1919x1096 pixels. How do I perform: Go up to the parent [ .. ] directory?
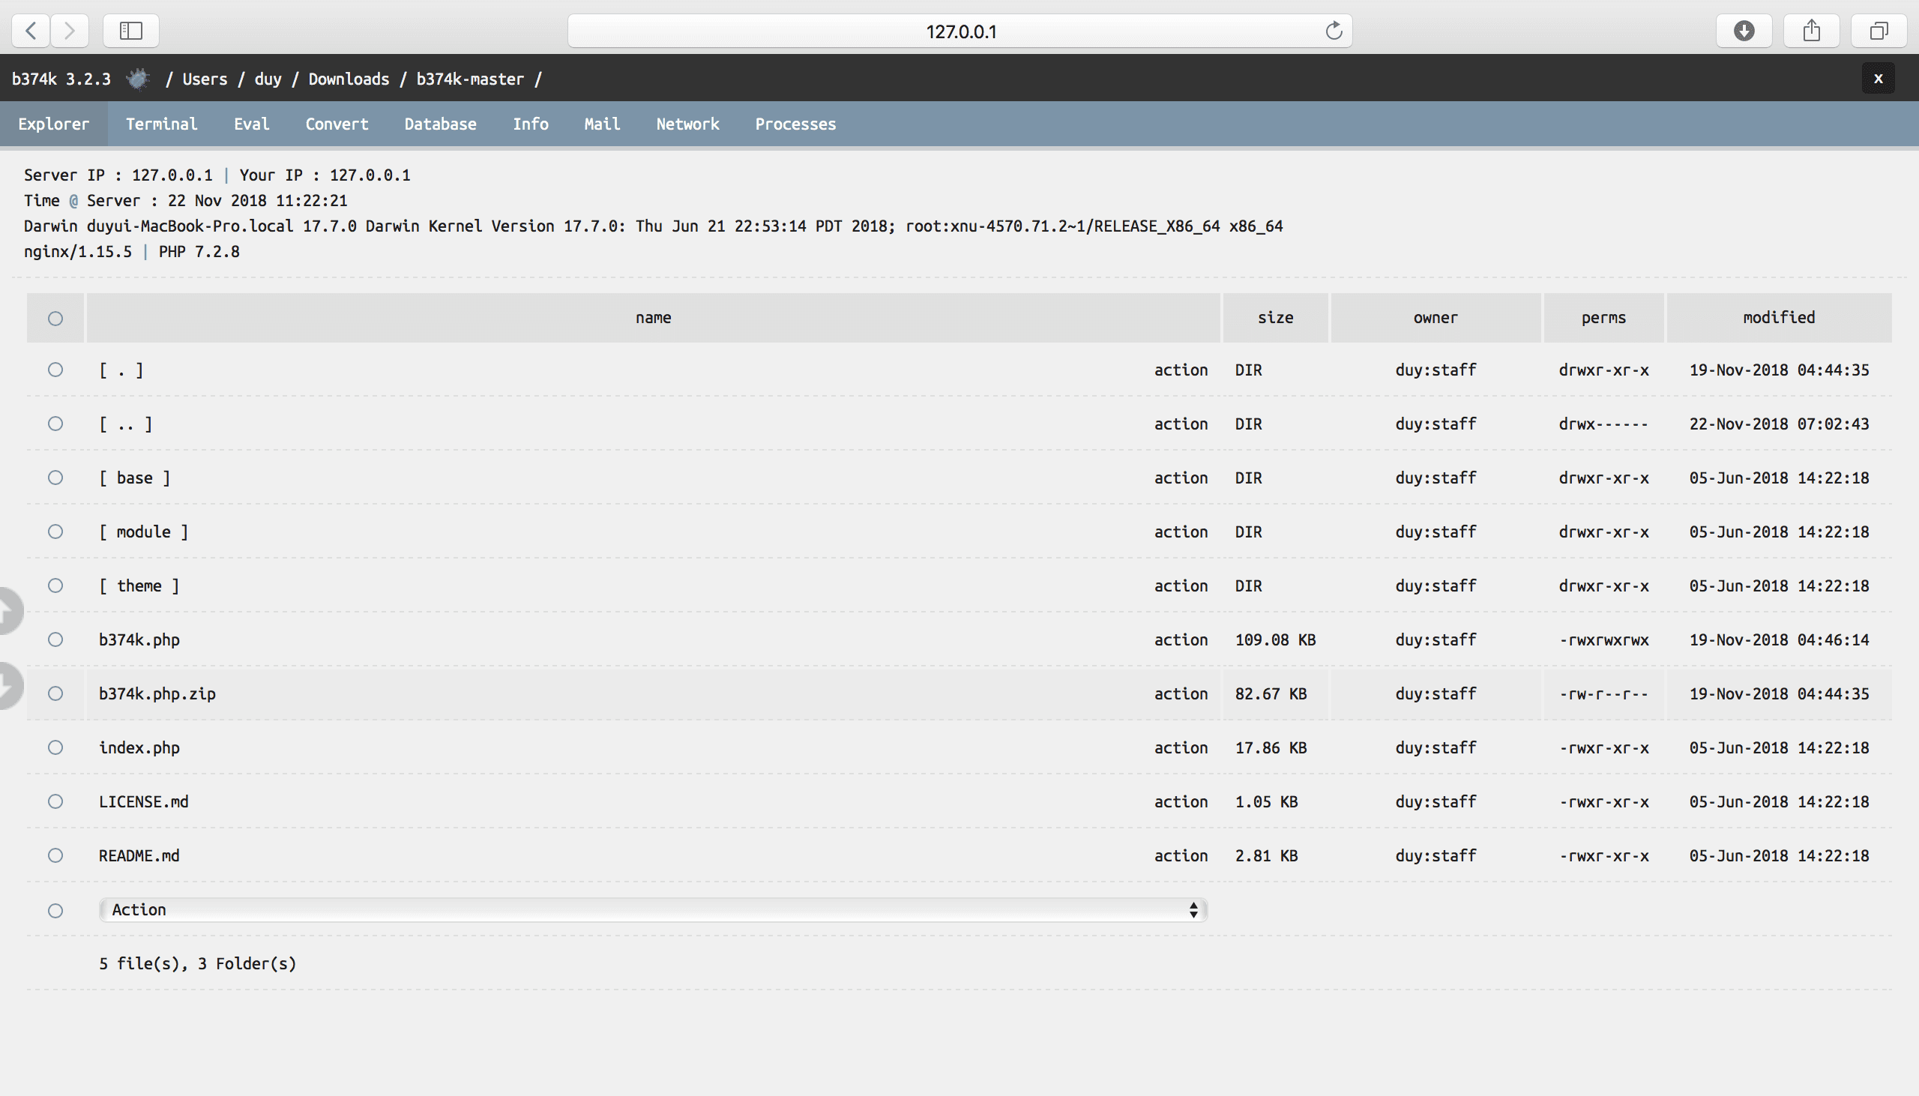point(126,424)
